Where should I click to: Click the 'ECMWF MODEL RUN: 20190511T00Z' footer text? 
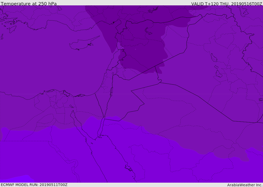click(34, 185)
